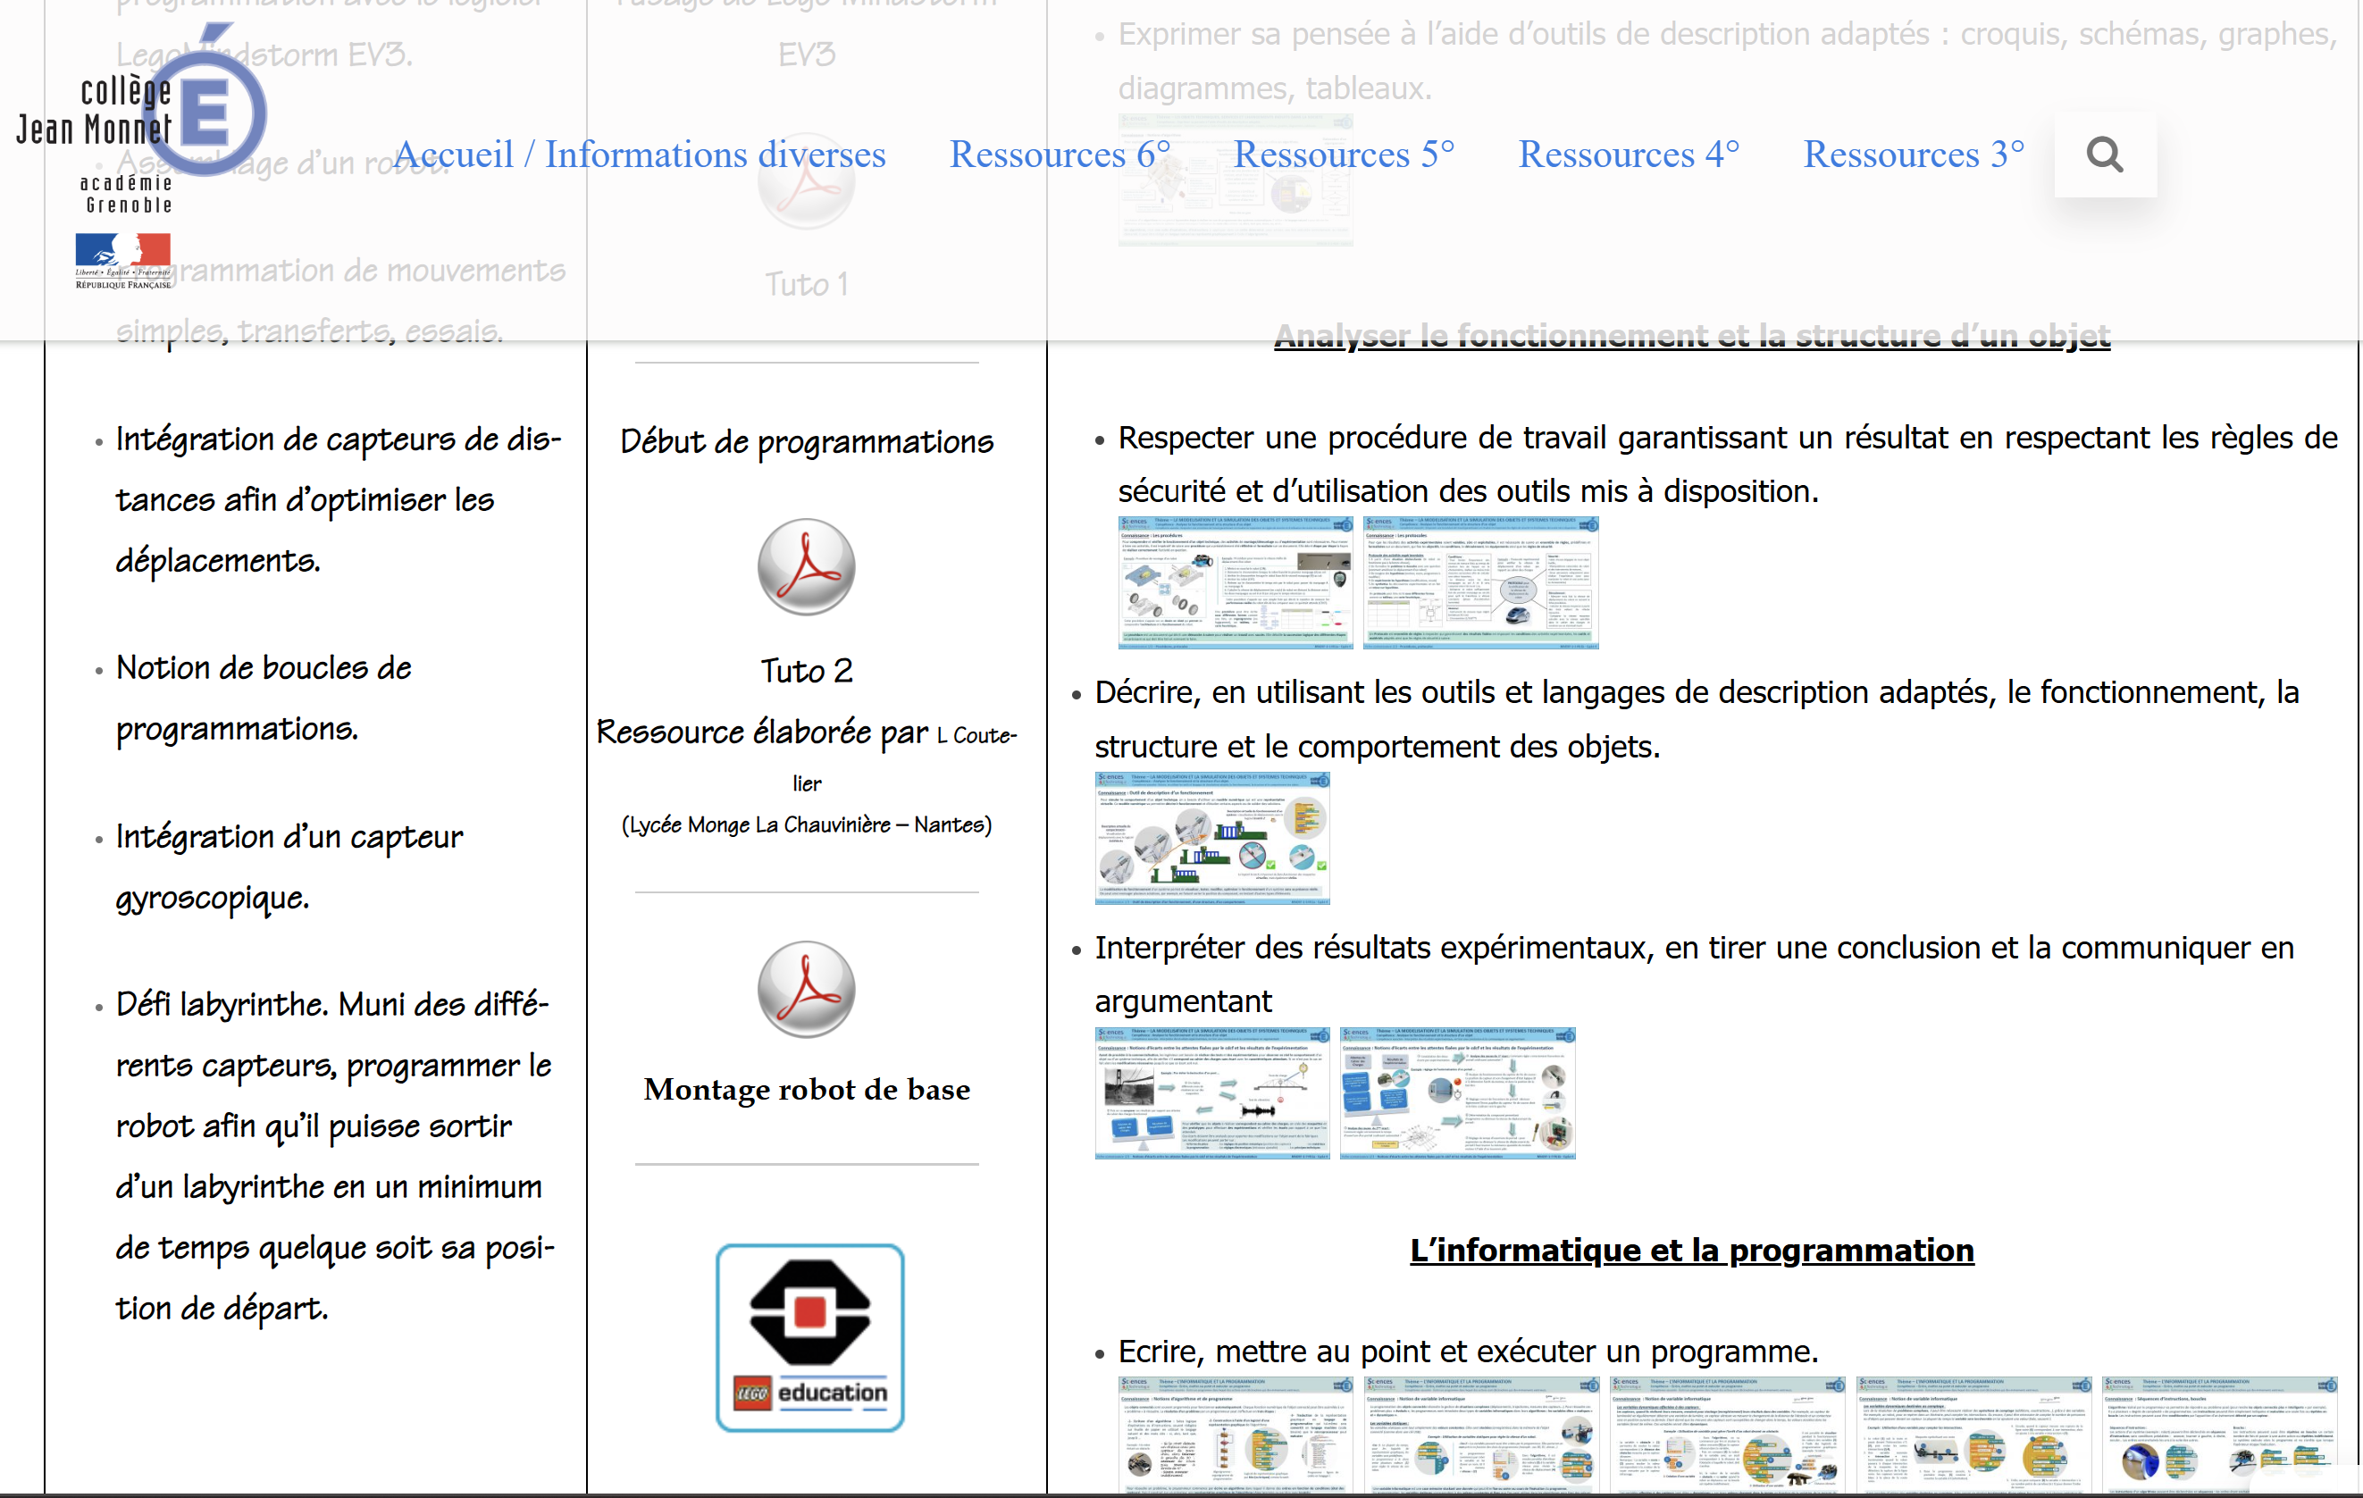
Task: Open first thumbnail under Ecrire un programme
Action: tap(1235, 1436)
